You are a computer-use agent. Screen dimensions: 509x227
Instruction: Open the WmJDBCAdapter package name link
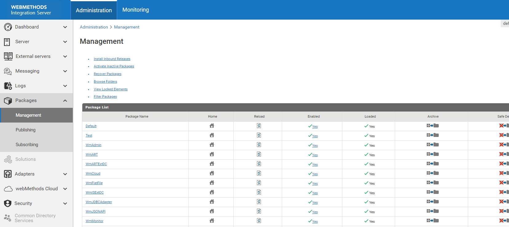[x=99, y=202]
